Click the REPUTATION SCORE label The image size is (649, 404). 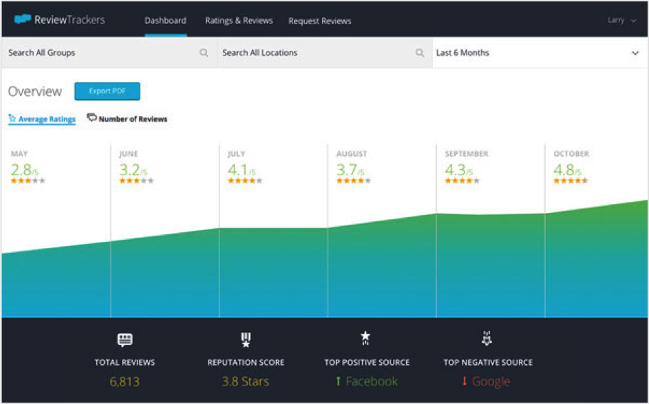pyautogui.click(x=246, y=362)
